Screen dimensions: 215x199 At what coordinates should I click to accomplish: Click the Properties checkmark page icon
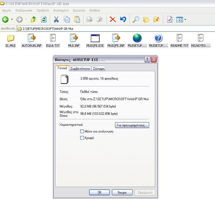[x=170, y=19]
